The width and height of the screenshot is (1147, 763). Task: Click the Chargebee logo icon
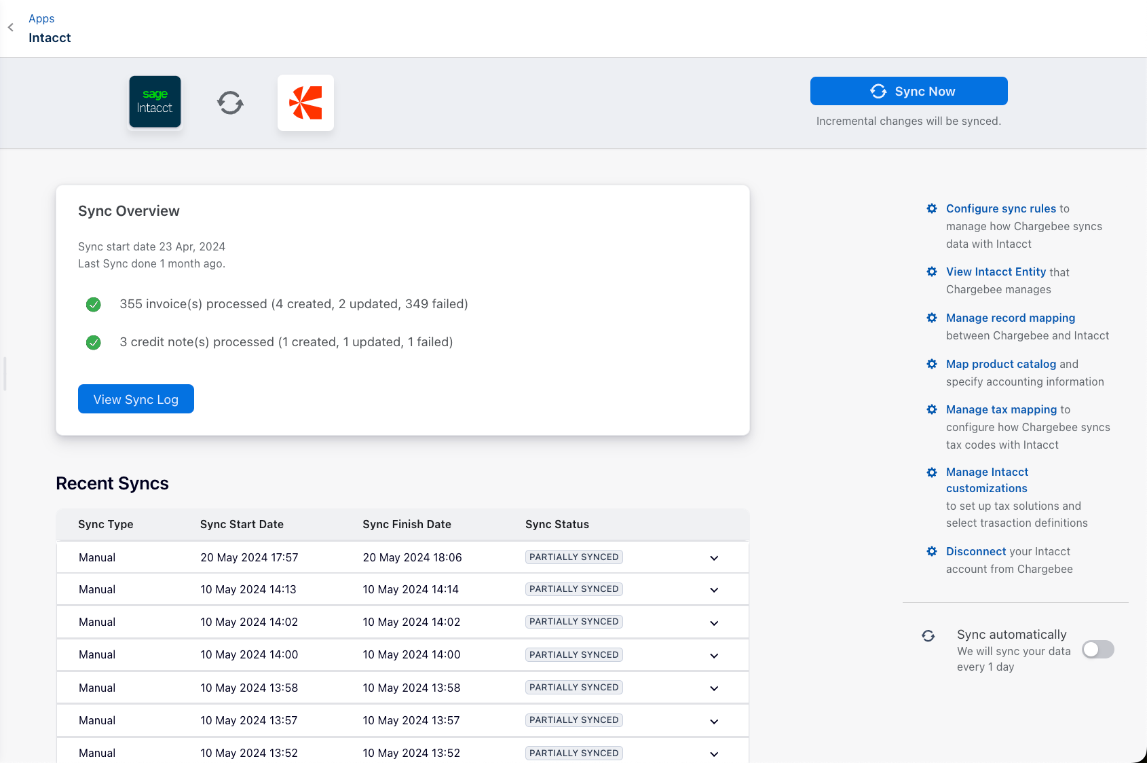(x=305, y=103)
